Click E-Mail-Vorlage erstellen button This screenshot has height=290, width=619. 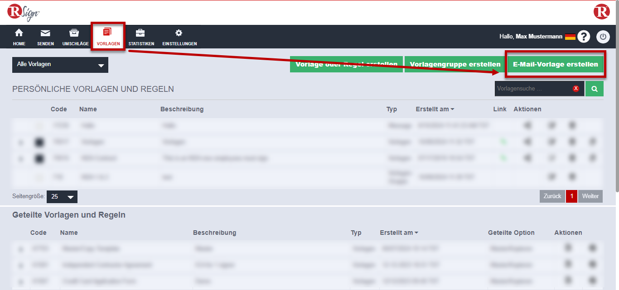click(555, 64)
